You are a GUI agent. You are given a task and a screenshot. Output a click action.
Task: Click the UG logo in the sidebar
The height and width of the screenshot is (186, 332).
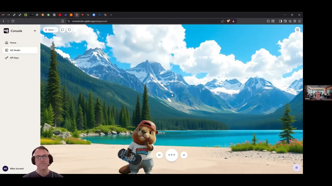coord(6,31)
